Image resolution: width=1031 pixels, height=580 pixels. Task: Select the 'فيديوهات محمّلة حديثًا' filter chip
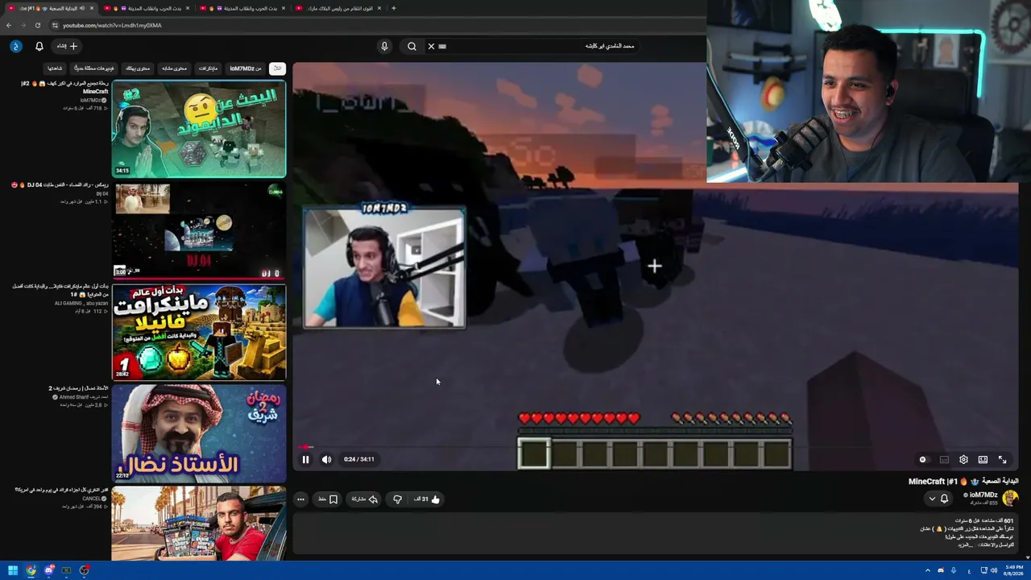(93, 68)
